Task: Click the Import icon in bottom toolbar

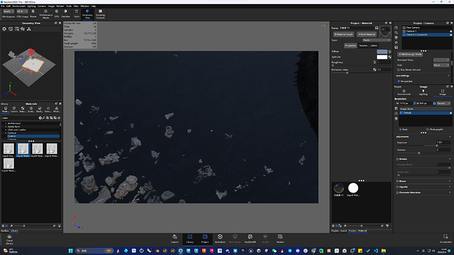Action: (174, 239)
